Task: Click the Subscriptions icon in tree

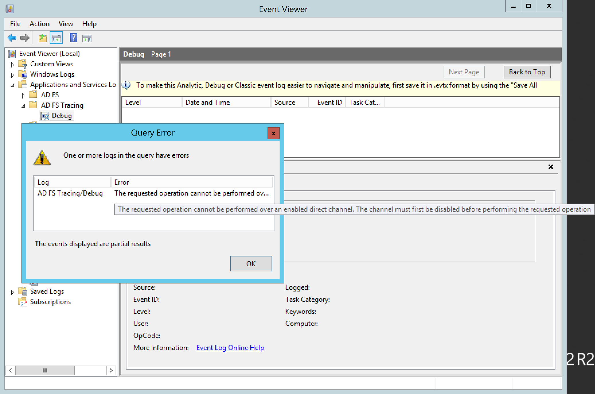Action: [x=23, y=302]
